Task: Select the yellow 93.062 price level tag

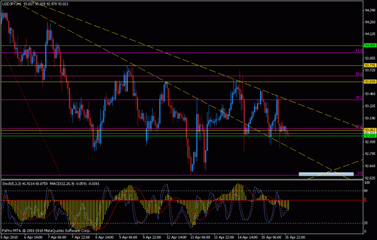Action: pyautogui.click(x=370, y=130)
